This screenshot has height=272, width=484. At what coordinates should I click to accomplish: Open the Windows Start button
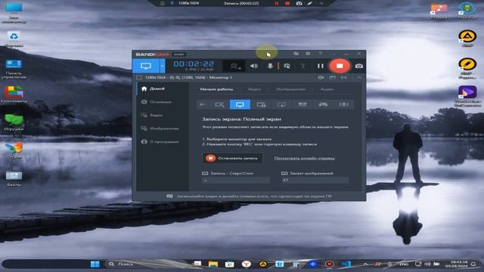coord(95,264)
